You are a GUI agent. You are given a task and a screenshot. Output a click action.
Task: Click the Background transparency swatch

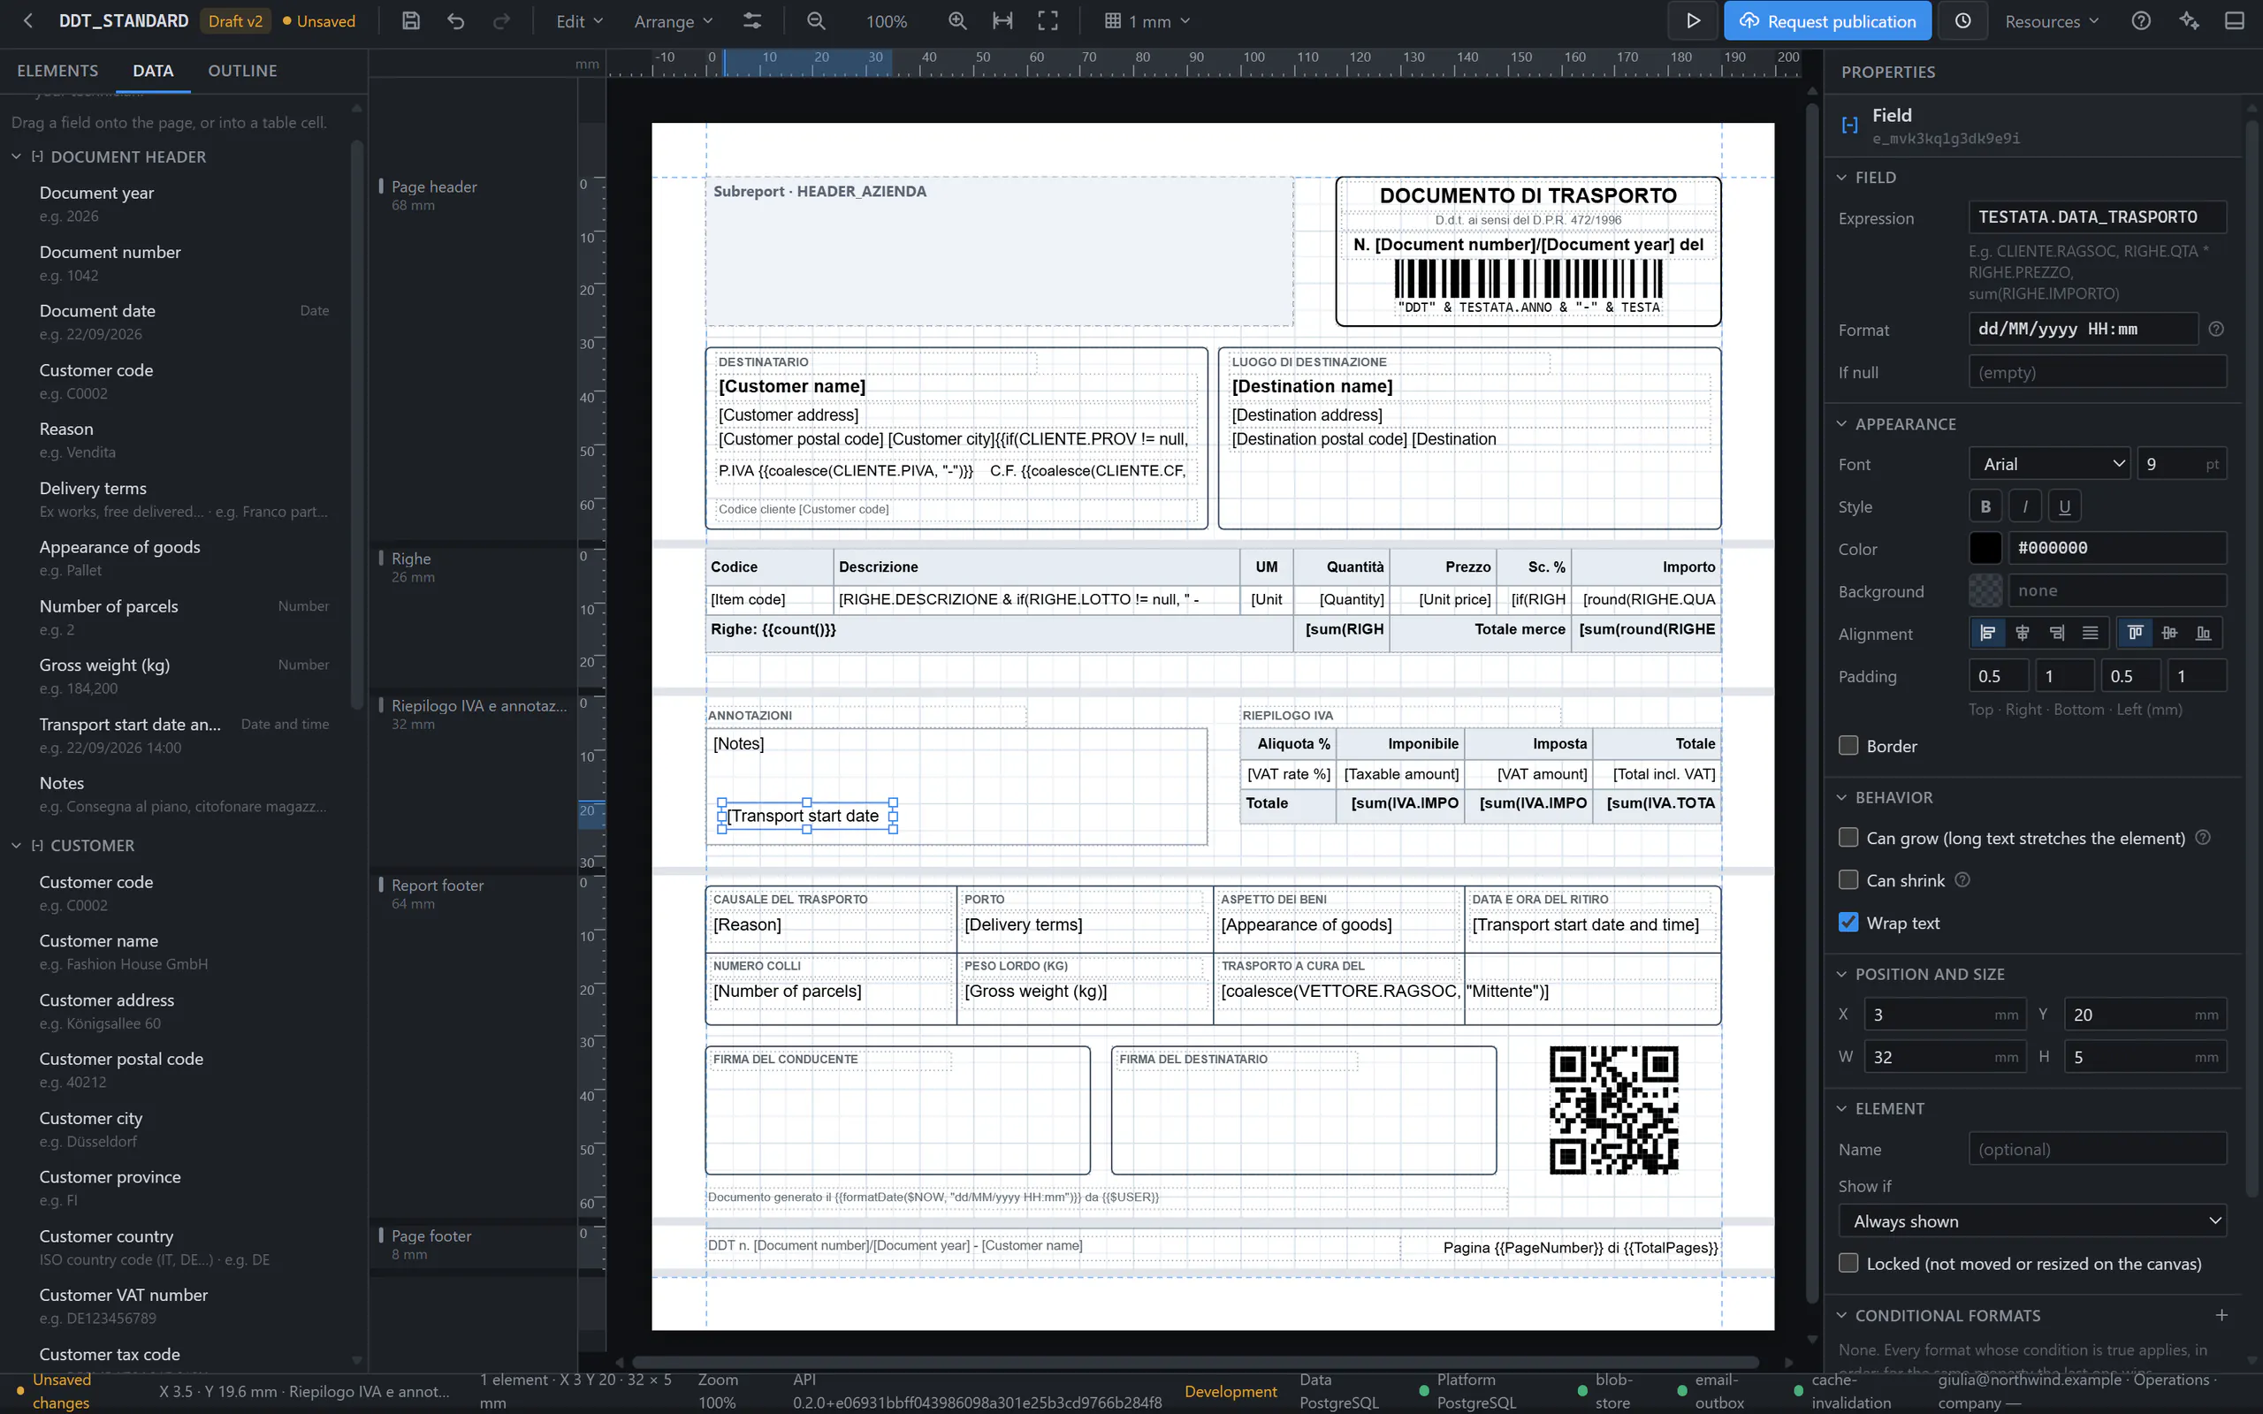click(x=1985, y=591)
